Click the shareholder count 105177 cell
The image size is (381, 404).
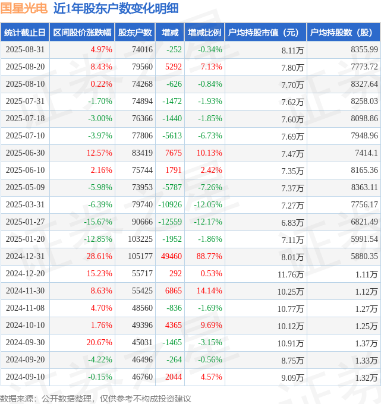pos(140,257)
